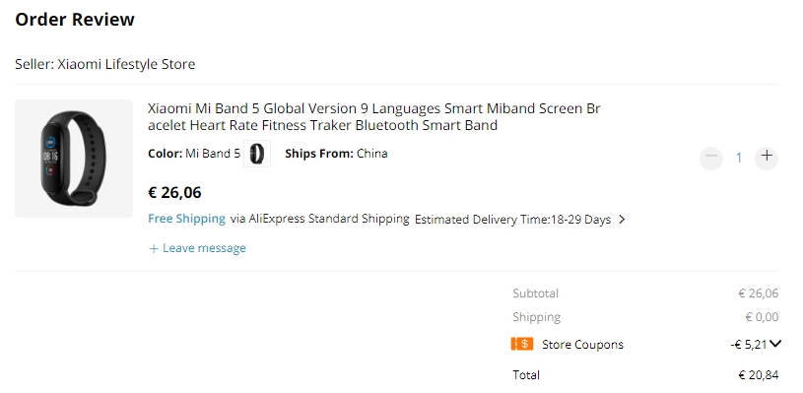Click the Mi Band 5 product image
The image size is (803, 393).
click(x=74, y=159)
